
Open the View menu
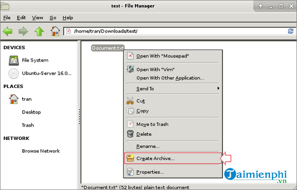click(38, 17)
